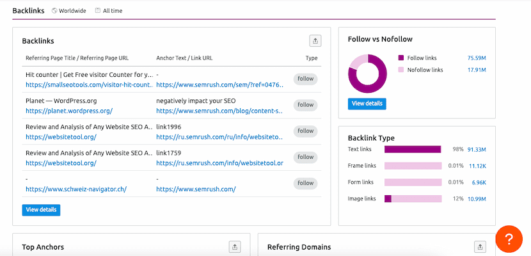Click the 12% image links percentage
The height and width of the screenshot is (256, 531).
click(x=458, y=199)
